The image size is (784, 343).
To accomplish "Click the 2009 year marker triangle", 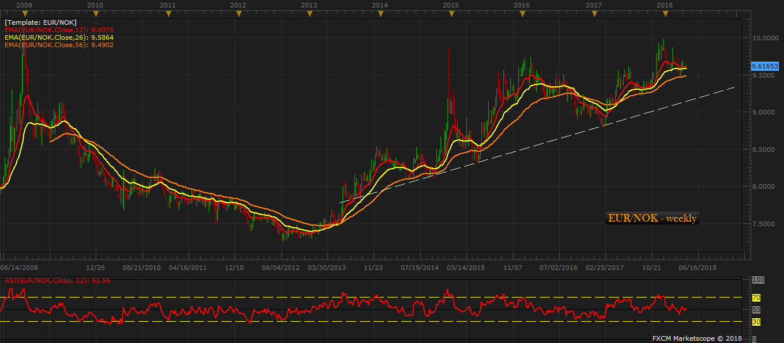I will (24, 14).
